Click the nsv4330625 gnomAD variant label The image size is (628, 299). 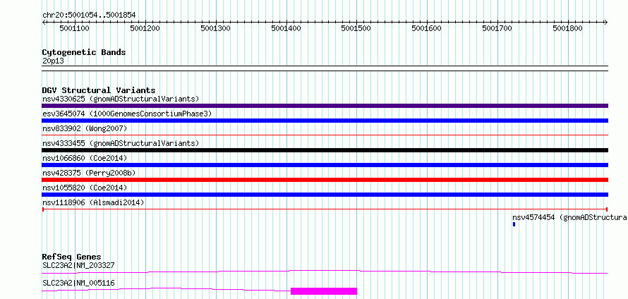point(121,99)
